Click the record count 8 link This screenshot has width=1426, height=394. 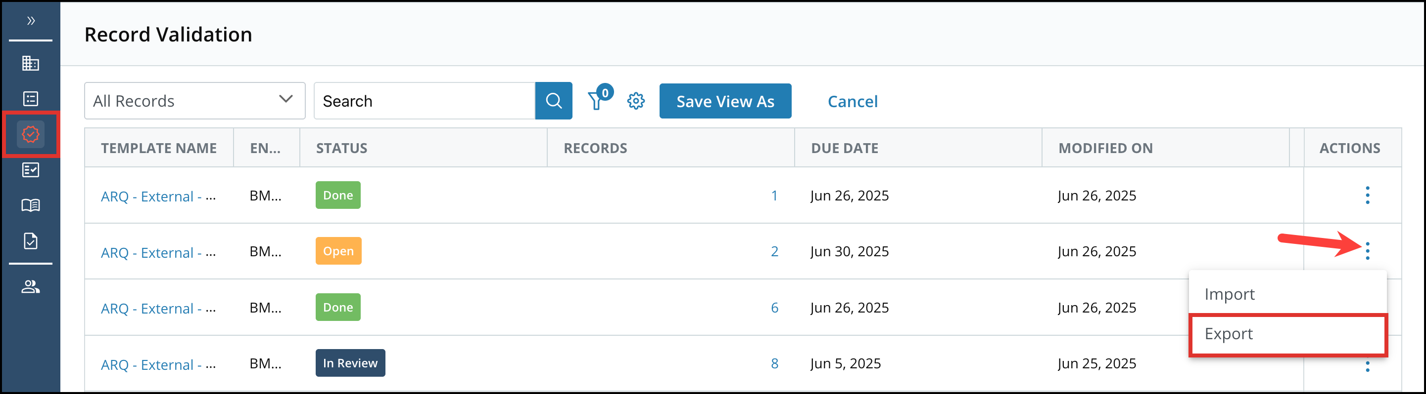[x=774, y=363]
